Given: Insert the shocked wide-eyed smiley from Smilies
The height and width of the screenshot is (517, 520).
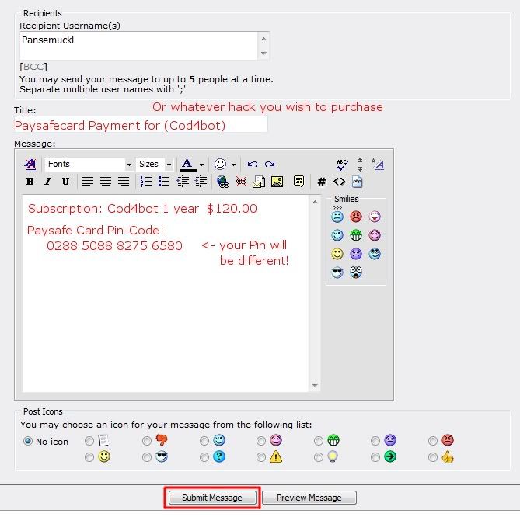Looking at the screenshot, I should [356, 272].
